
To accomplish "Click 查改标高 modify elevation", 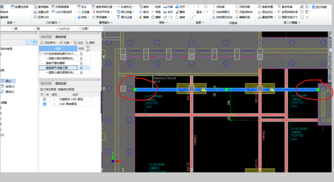I will (x=285, y=7).
